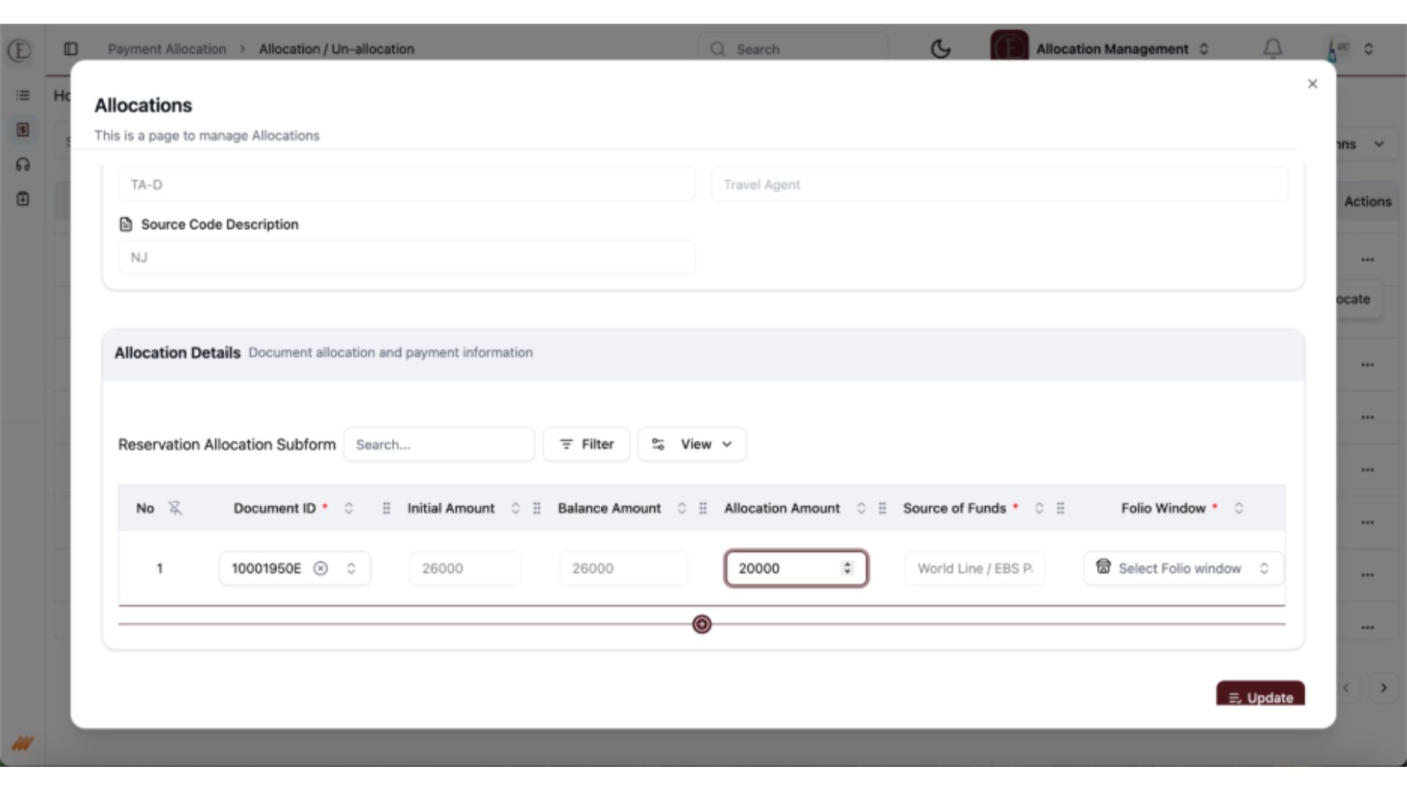Toggle dark mode moon icon
Image resolution: width=1407 pixels, height=791 pixels.
pos(940,49)
